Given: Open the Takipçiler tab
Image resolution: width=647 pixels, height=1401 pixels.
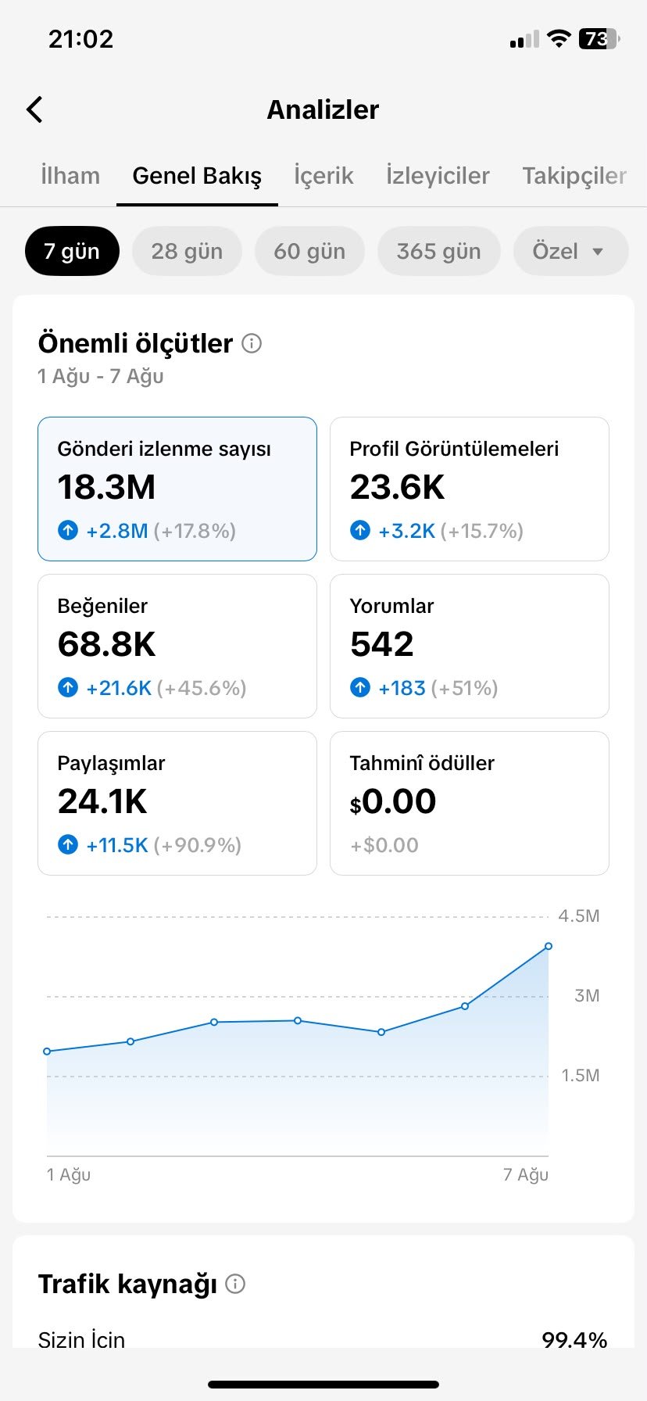Looking at the screenshot, I should (x=574, y=175).
